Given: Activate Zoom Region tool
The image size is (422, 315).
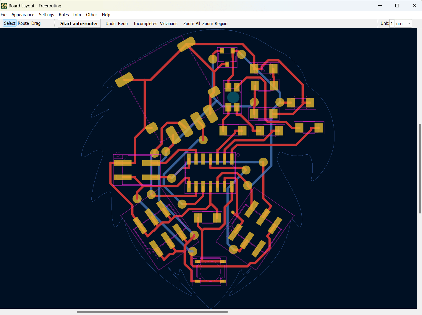Looking at the screenshot, I should click(x=215, y=24).
